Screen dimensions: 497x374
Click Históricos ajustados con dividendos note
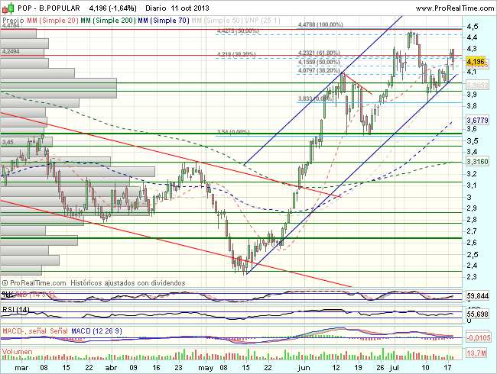128,283
